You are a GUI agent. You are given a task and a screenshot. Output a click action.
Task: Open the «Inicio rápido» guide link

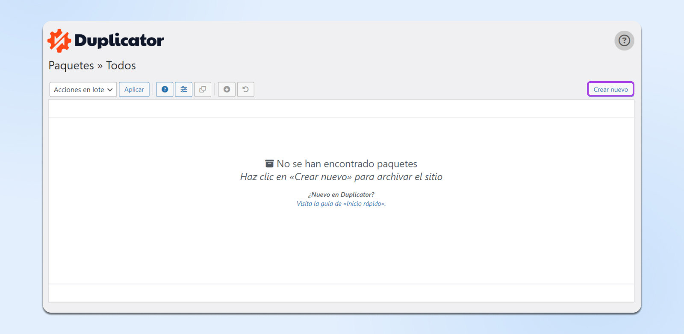341,204
